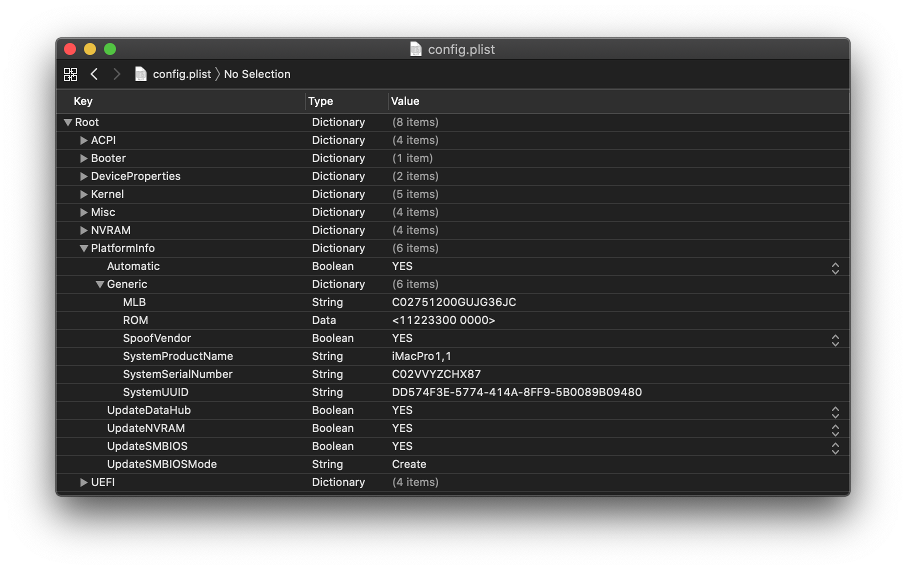Expand the Kernel disclosure triangle
906x570 pixels.
84,194
